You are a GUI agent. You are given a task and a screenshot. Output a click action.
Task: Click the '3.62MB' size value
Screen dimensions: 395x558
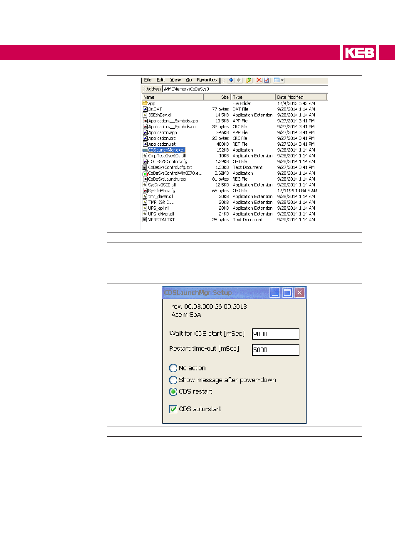[x=222, y=173]
